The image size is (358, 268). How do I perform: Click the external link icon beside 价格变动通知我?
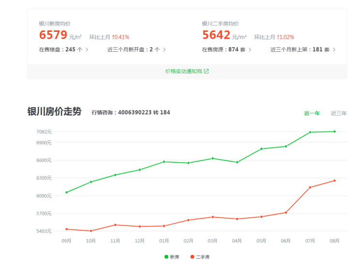coord(206,71)
